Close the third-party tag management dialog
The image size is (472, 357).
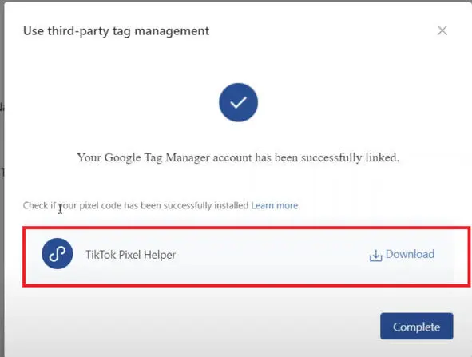point(442,30)
